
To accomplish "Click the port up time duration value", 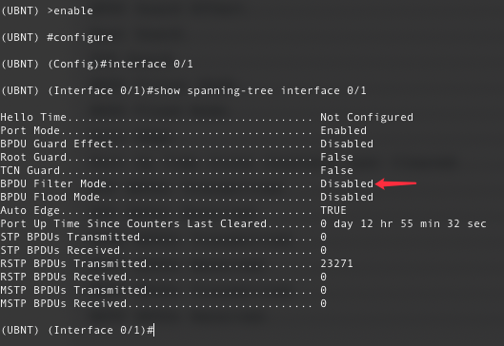I will coord(403,223).
